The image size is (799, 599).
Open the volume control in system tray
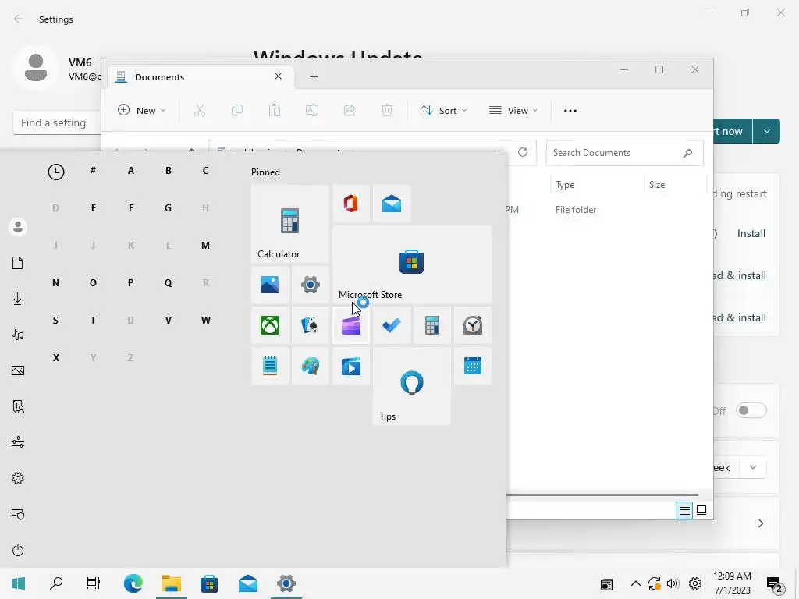pyautogui.click(x=673, y=583)
